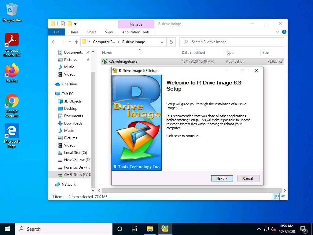Open pinned Pictures in Quick access
This screenshot has width=313, height=235.
(x=71, y=60)
